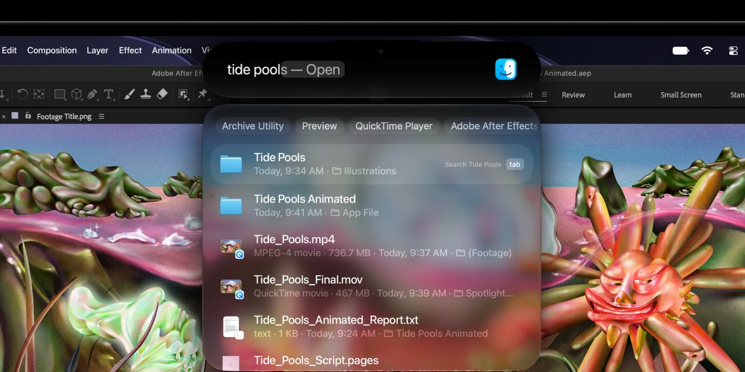Open Control Center from the menu bar
The image size is (745, 372).
[x=733, y=51]
